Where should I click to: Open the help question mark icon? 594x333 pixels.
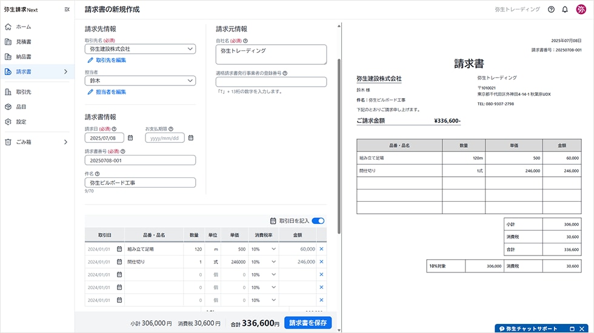point(551,10)
